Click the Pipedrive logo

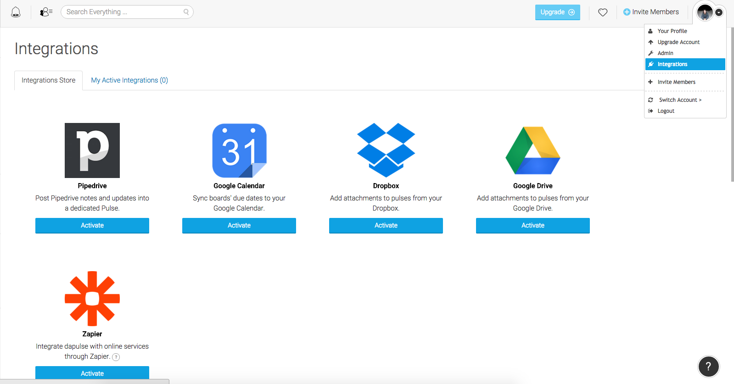coord(92,150)
